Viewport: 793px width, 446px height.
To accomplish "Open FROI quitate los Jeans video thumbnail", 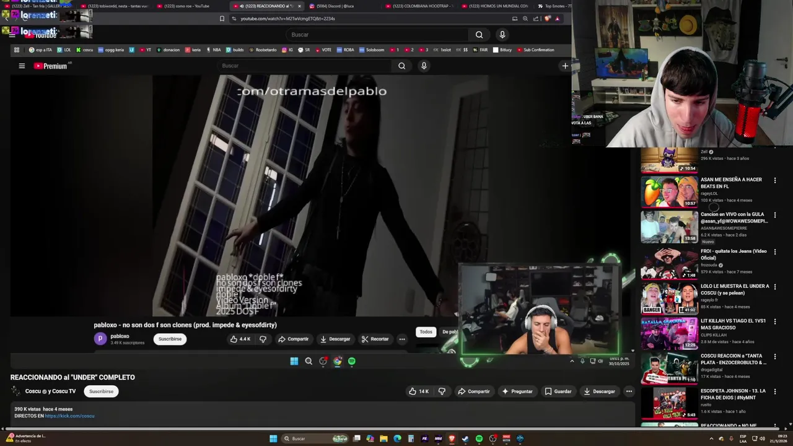I will (x=669, y=263).
